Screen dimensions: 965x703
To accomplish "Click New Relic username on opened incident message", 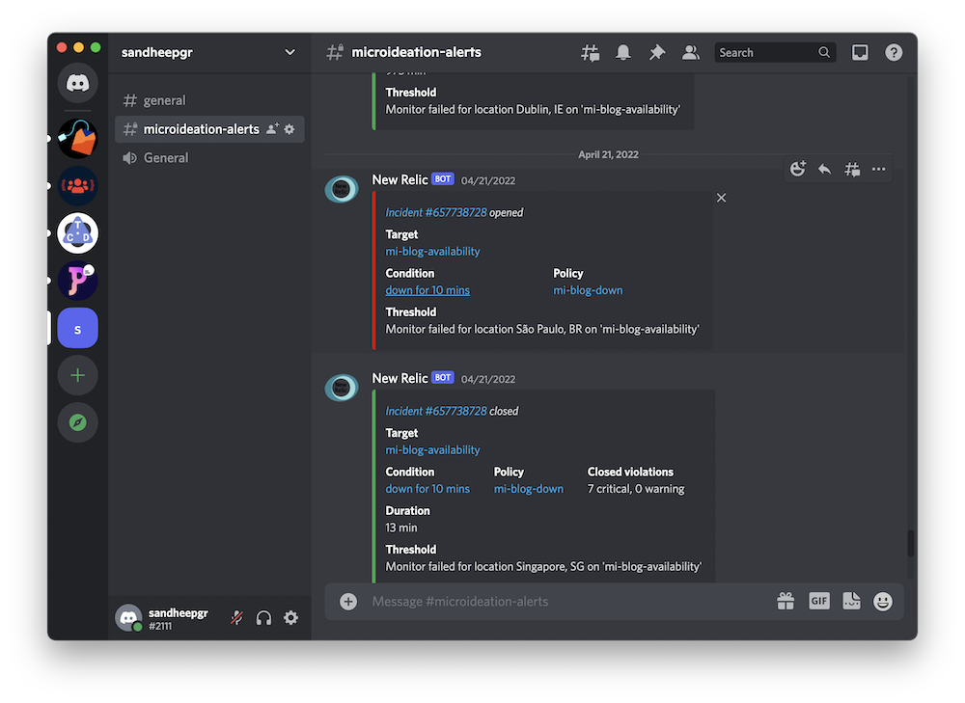I will tap(400, 179).
